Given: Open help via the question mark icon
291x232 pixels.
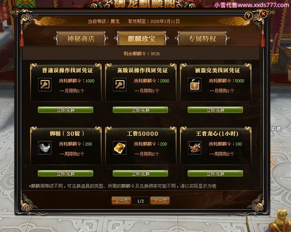Looking at the screenshot, I should pos(248,16).
